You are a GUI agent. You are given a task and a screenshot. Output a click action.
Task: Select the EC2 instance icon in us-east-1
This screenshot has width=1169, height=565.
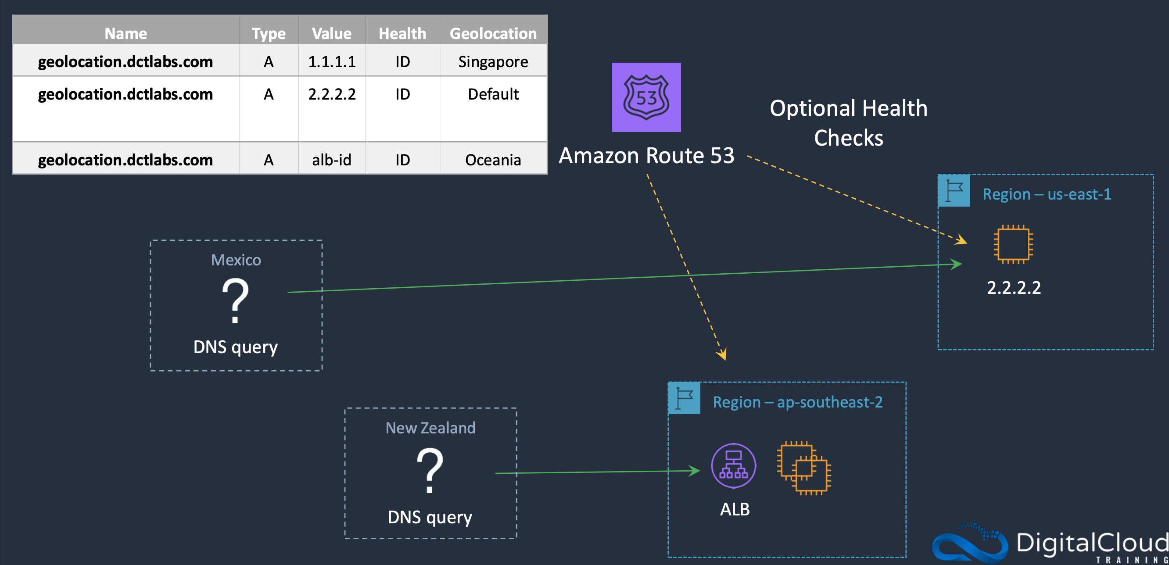(1013, 244)
